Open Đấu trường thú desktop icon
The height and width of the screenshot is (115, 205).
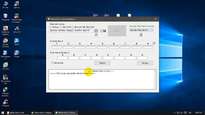coord(5,79)
